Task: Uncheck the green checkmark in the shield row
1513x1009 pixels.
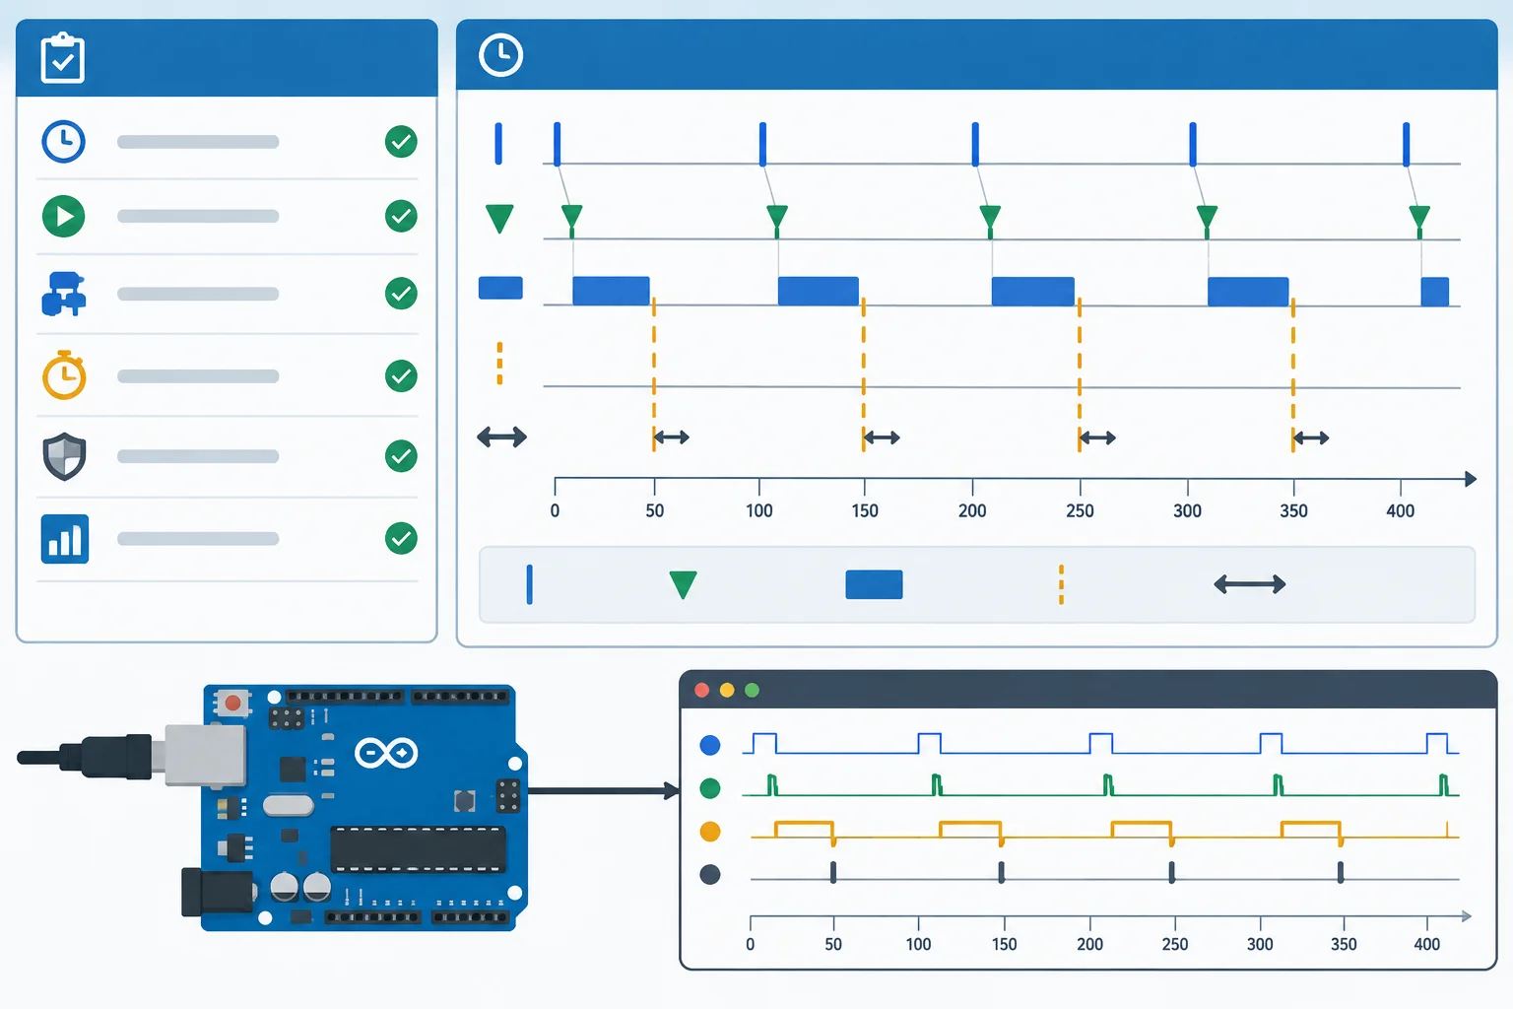Action: 401,456
